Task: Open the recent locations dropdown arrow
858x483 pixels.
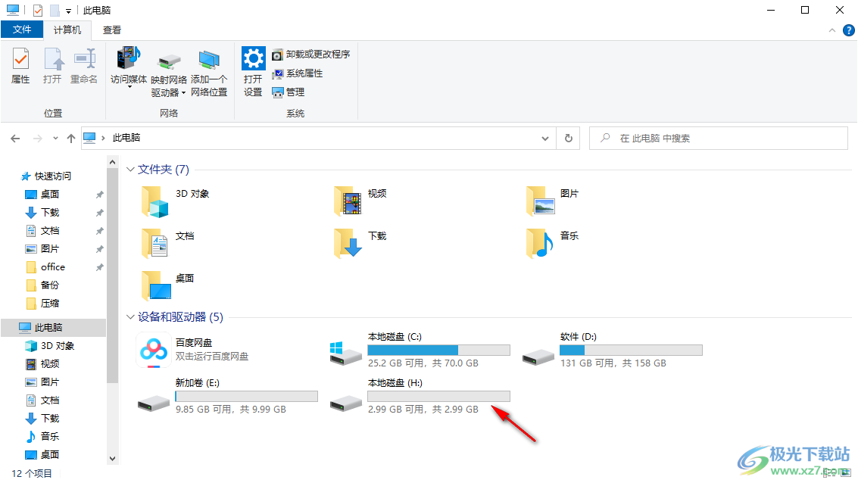Action: click(55, 139)
